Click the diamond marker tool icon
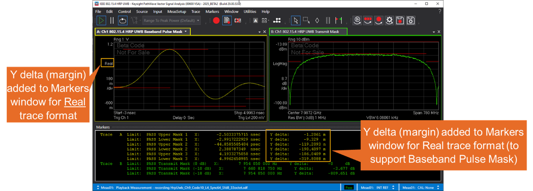 pos(317,20)
